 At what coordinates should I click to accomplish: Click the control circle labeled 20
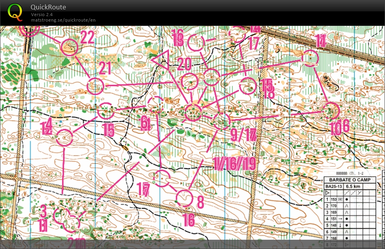(189, 81)
